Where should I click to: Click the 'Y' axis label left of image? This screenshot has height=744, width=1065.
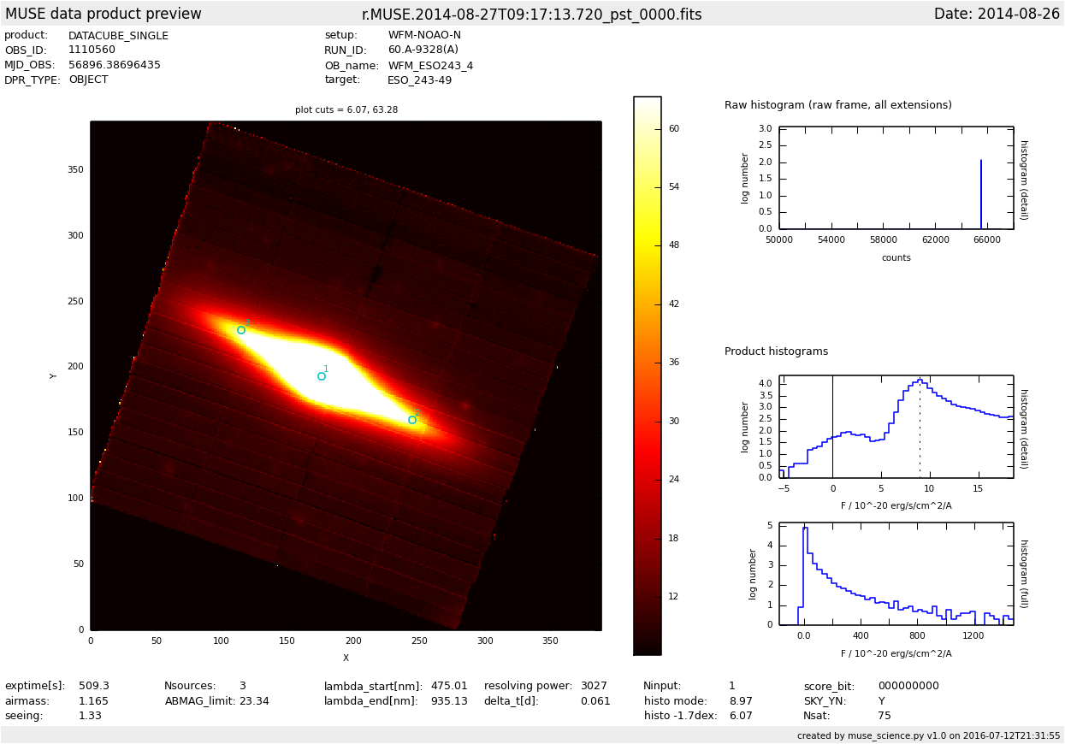pos(54,375)
